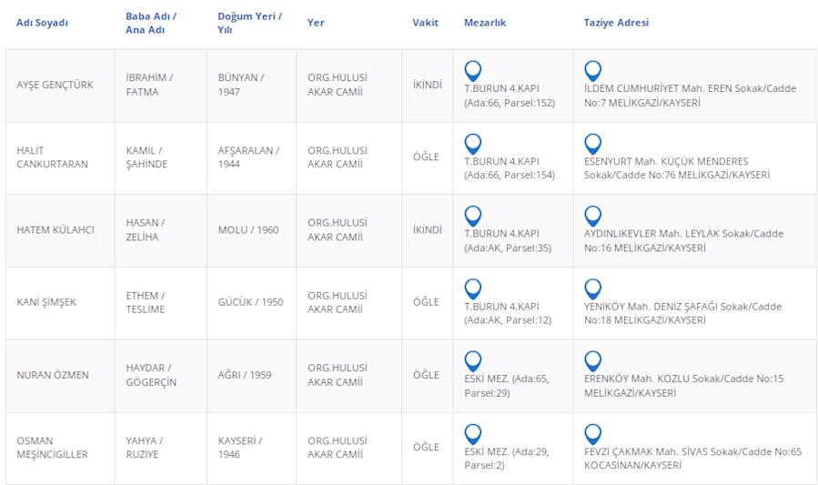The image size is (818, 485).
Task: Click cemetery location pin for Kani Şimşek
Action: (473, 288)
